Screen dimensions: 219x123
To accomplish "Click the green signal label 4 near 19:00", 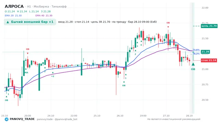I will coord(141,45).
